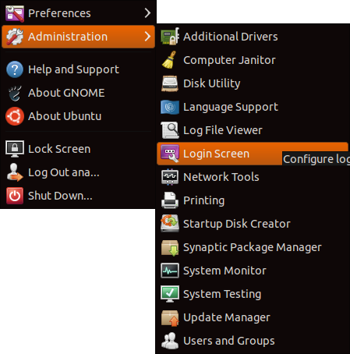Click the Ubuntu logo icon
The height and width of the screenshot is (354, 350).
[x=15, y=116]
